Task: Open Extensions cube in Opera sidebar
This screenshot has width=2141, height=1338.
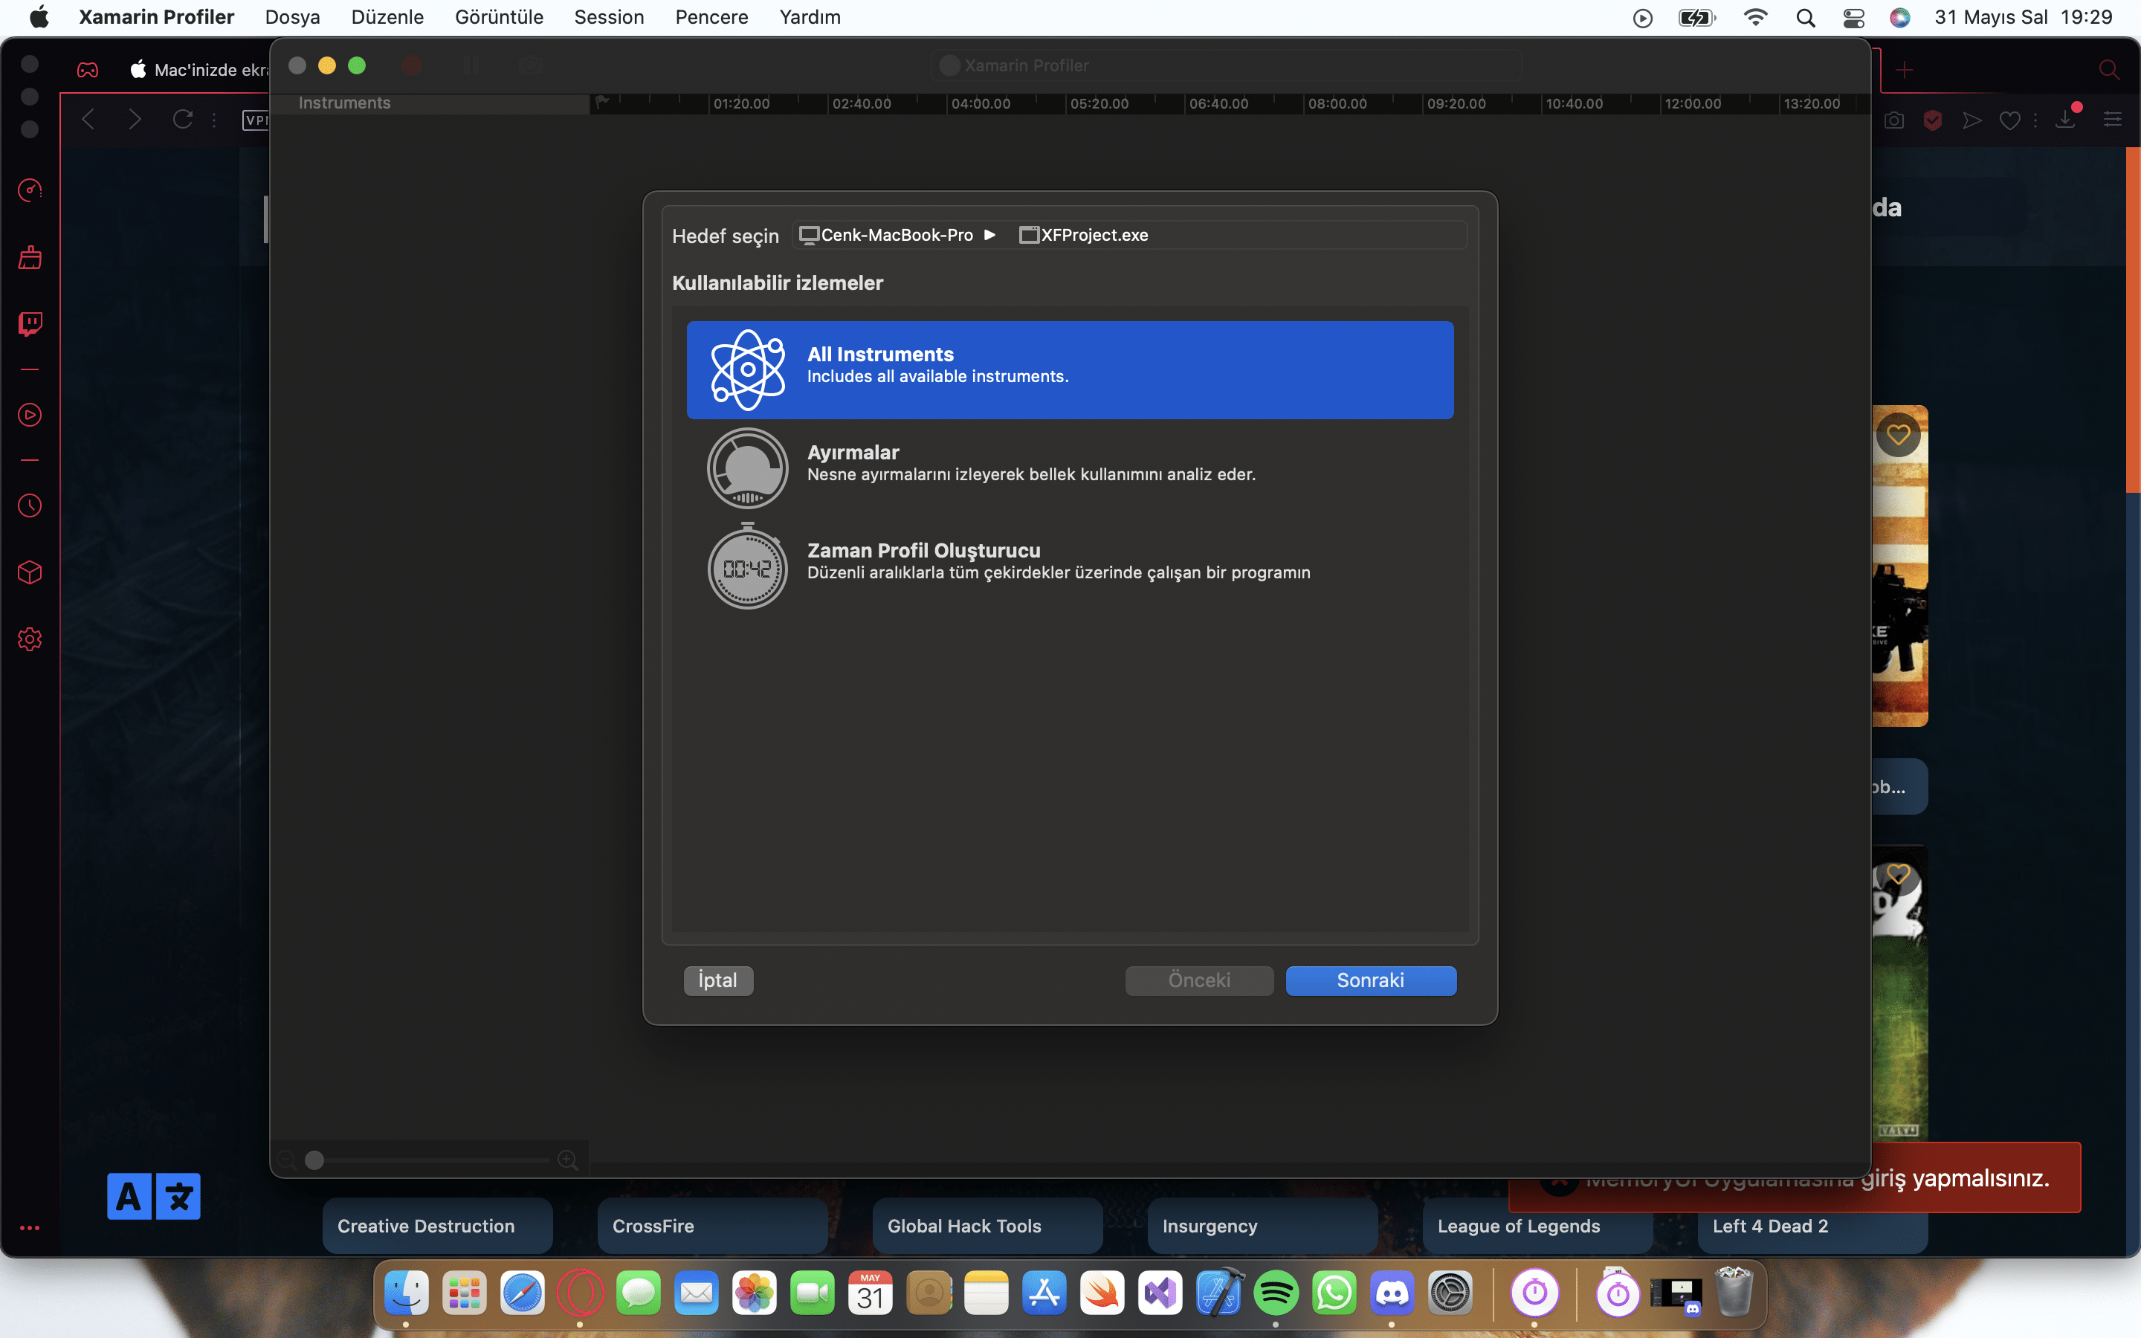Action: [x=30, y=572]
